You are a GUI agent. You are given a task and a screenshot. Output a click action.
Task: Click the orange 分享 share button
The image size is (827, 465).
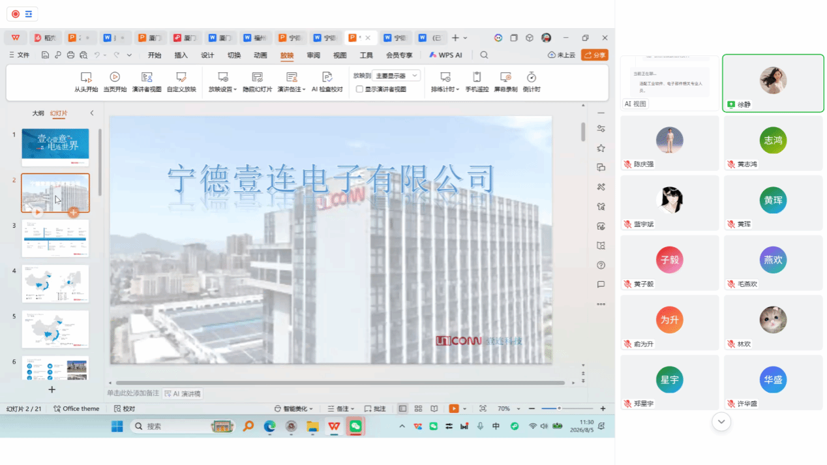click(595, 55)
